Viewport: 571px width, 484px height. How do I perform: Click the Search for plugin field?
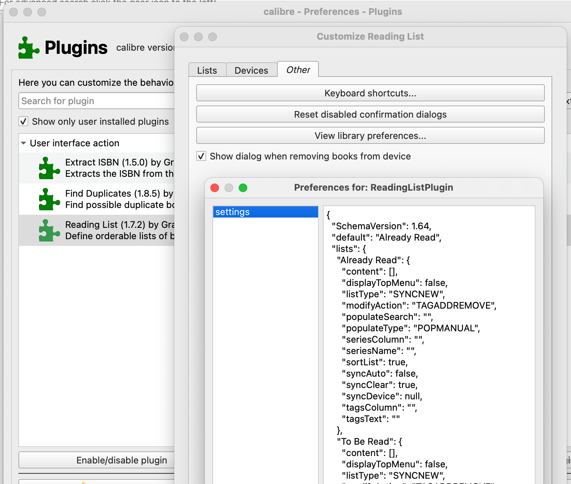[x=96, y=101]
